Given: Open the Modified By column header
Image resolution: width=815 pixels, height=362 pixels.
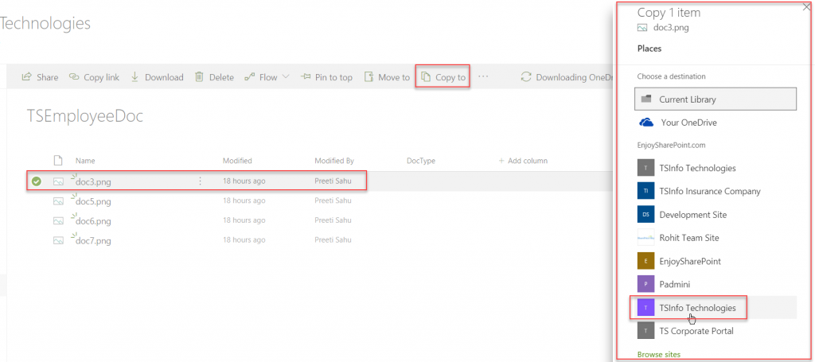Looking at the screenshot, I should pyautogui.click(x=334, y=161).
